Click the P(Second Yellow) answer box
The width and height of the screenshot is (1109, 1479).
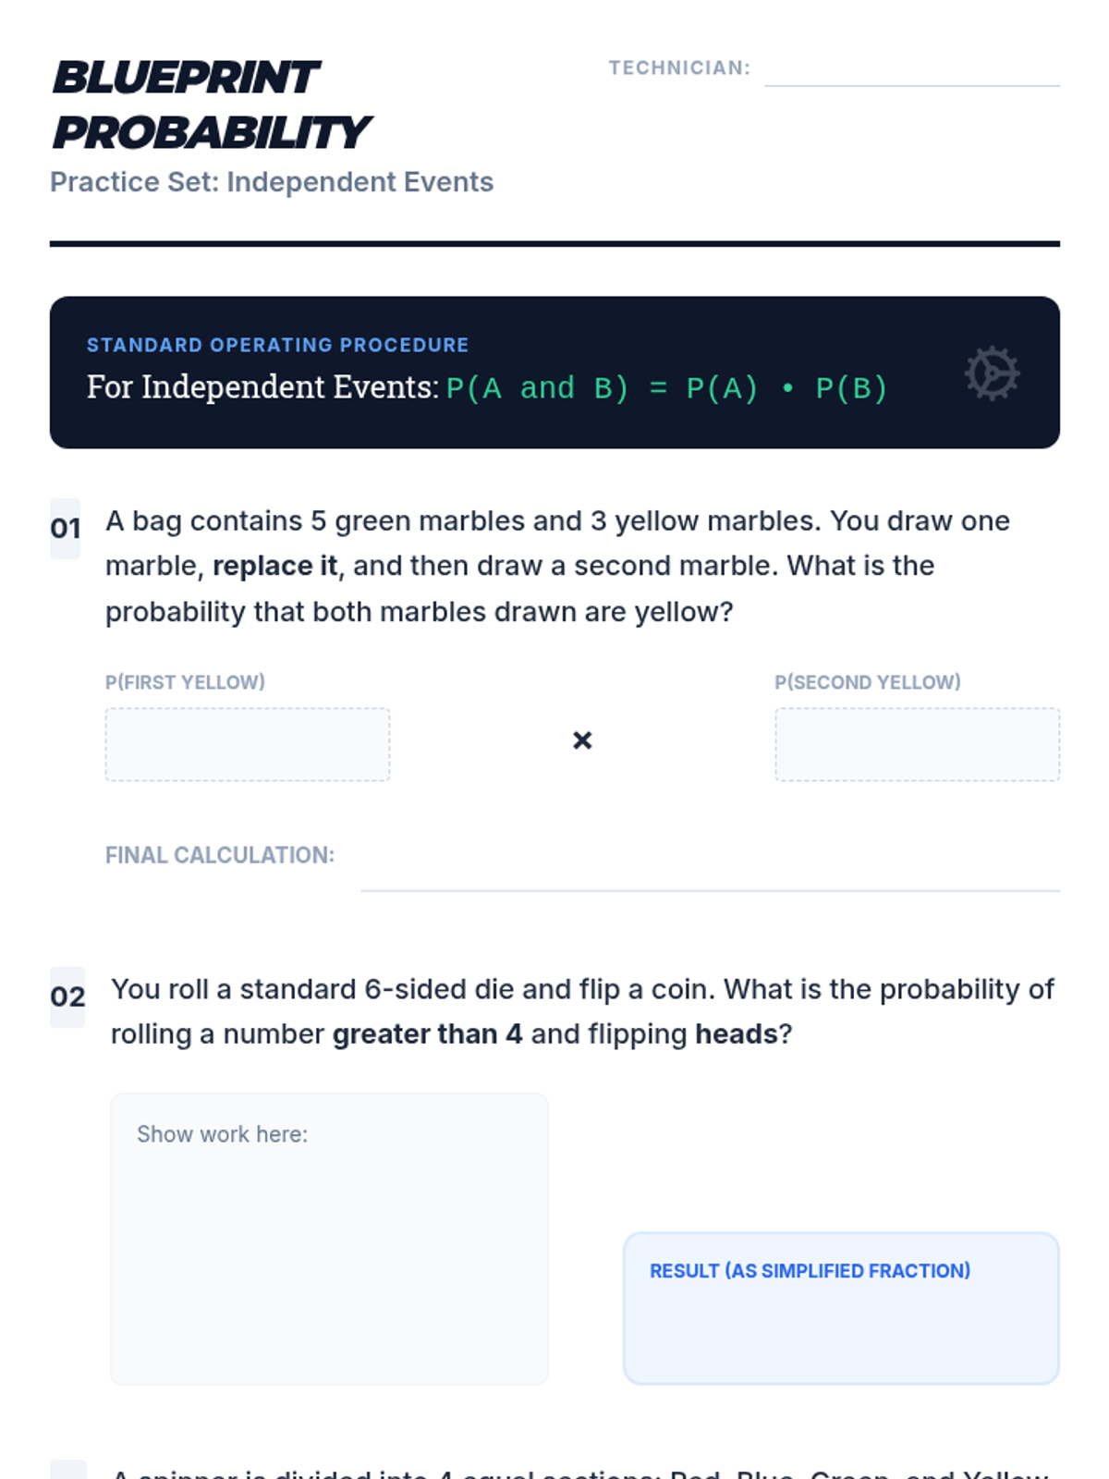tap(917, 745)
